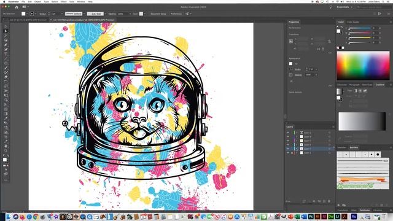Click the fx effects icon in Appearance
Viewport: 393px width, 221px height.
pos(291,81)
